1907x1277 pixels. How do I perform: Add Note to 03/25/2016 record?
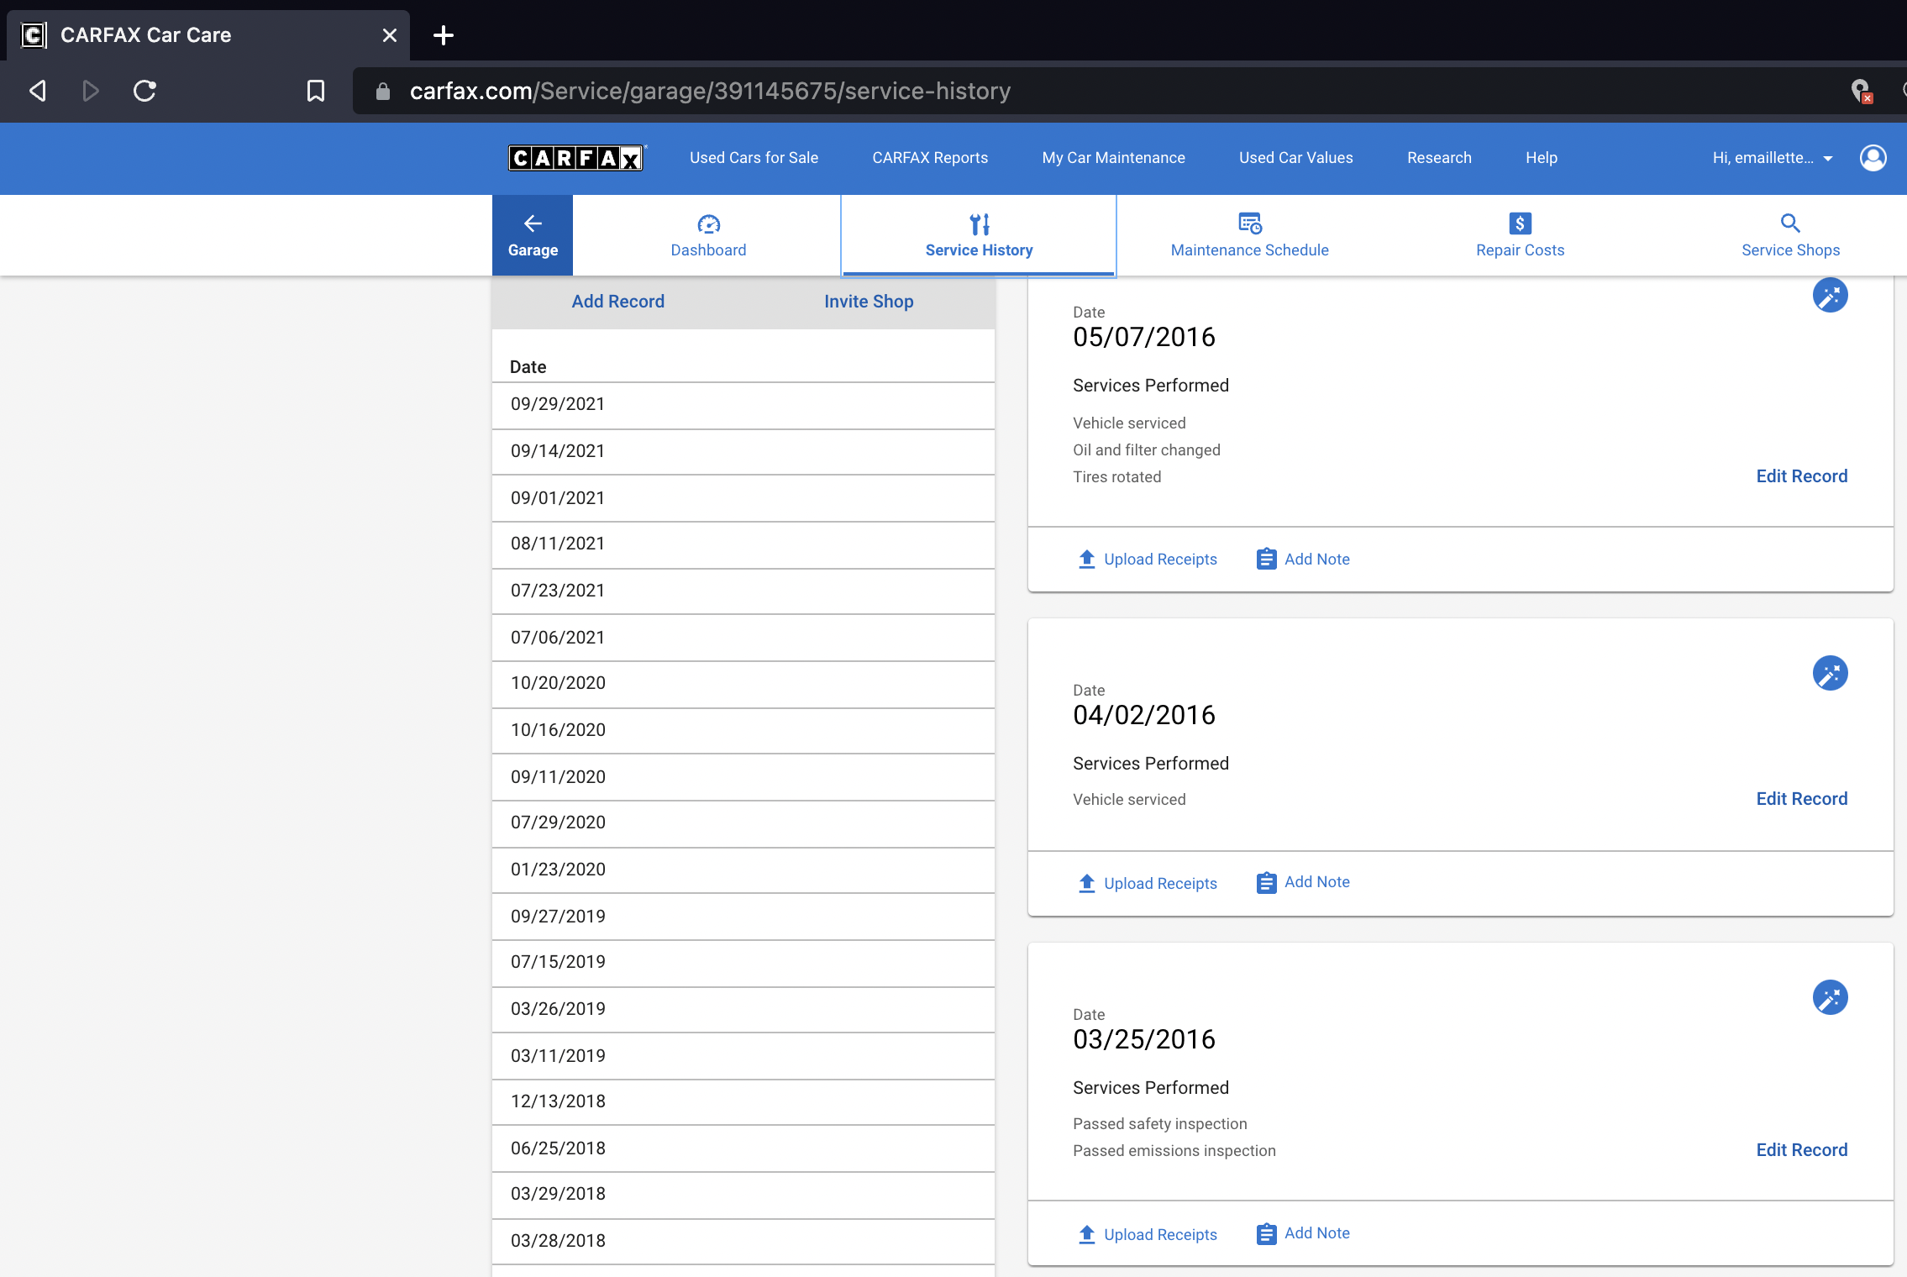1303,1233
